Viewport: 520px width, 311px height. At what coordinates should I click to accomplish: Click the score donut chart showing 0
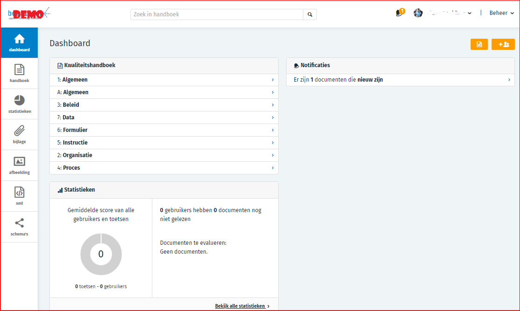pyautogui.click(x=101, y=254)
